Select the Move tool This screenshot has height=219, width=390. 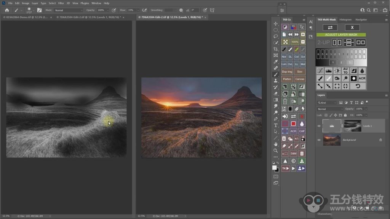pos(276,24)
